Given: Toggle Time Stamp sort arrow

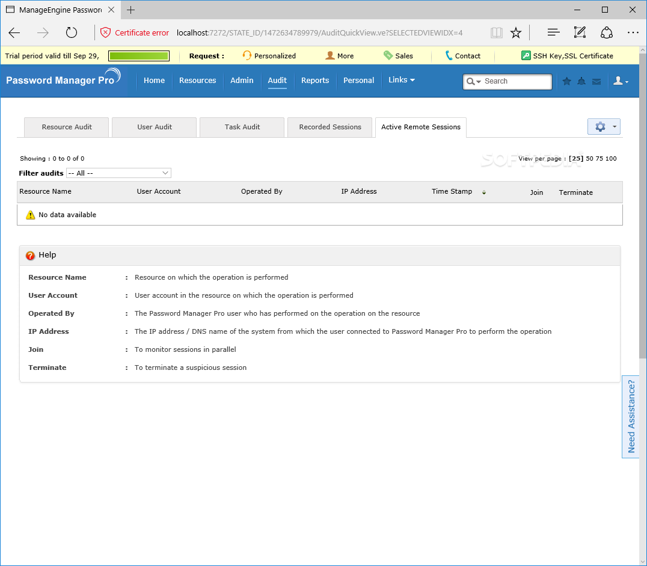Looking at the screenshot, I should click(x=483, y=192).
